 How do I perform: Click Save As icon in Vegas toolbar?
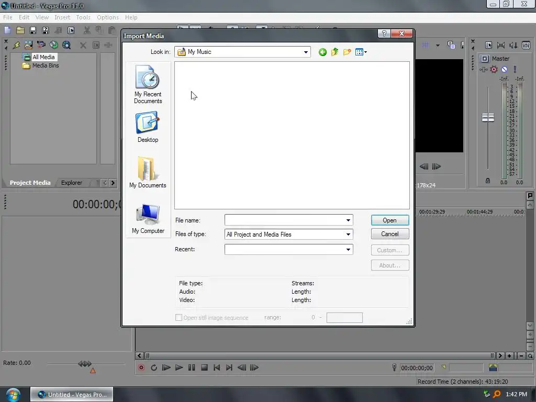[46, 30]
